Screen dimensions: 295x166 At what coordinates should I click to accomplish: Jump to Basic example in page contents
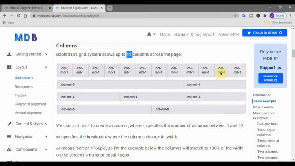265,101
